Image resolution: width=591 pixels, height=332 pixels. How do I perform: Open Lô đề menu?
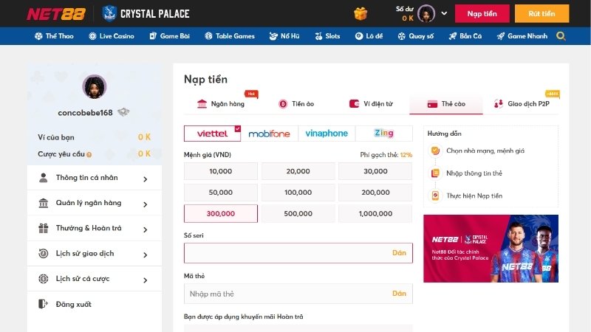click(369, 36)
